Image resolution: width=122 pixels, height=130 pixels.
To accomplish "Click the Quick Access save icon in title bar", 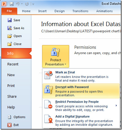I will [12, 4].
